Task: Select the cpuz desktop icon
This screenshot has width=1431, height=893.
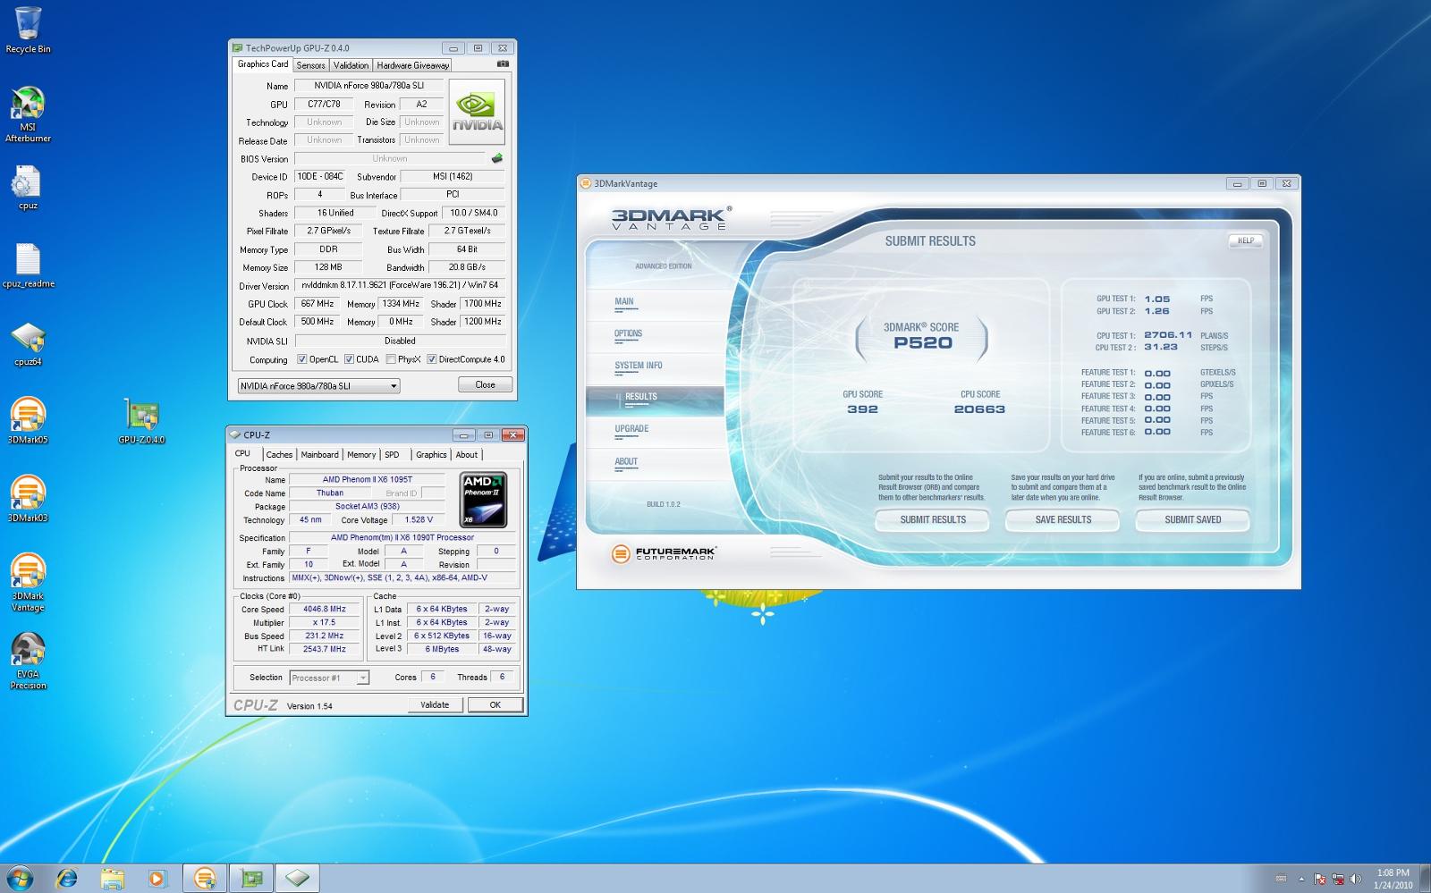Action: (x=28, y=189)
